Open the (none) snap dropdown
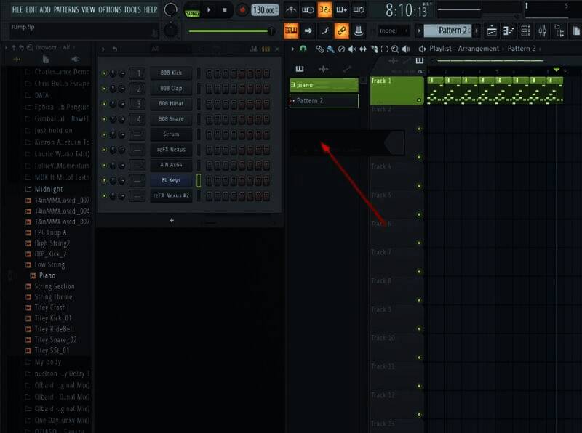582x433 pixels. (x=391, y=31)
